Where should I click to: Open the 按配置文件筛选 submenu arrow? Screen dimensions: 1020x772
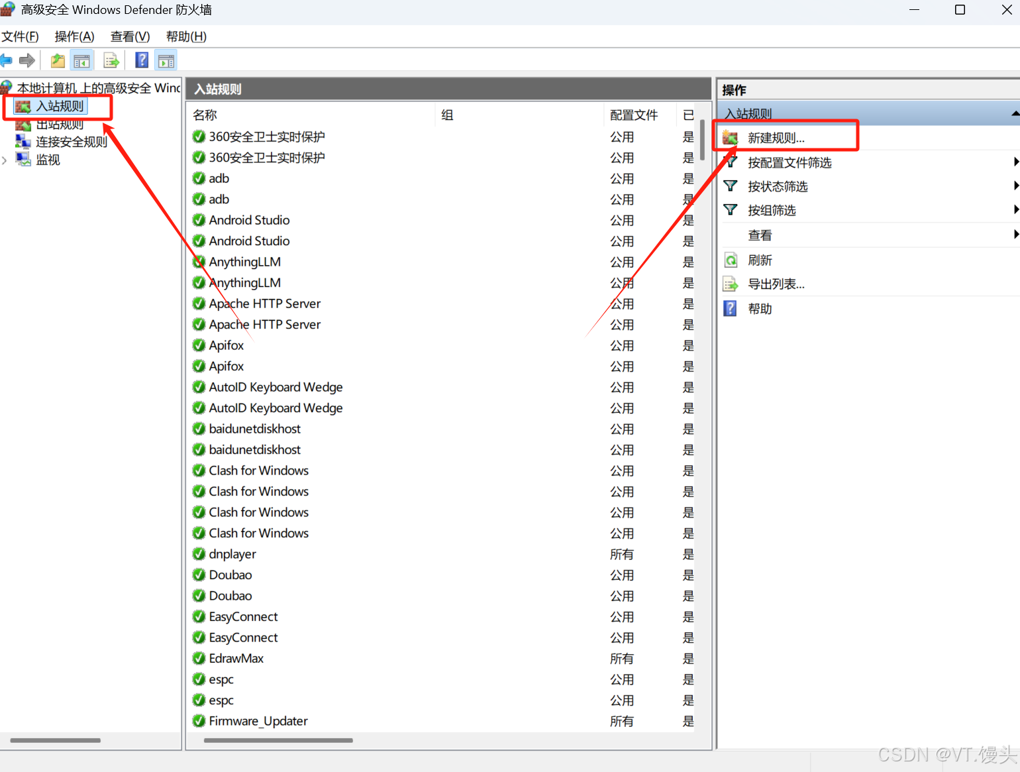[x=1016, y=162]
